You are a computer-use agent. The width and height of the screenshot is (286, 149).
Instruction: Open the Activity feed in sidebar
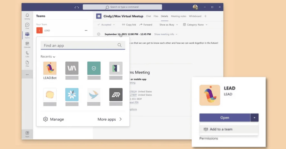27,16
